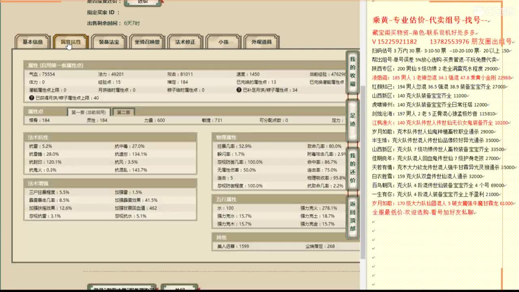Switch to the 外观道具 tab
This screenshot has height=292, width=519.
click(x=261, y=42)
